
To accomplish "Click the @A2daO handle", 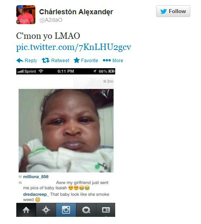I will pos(51,20).
